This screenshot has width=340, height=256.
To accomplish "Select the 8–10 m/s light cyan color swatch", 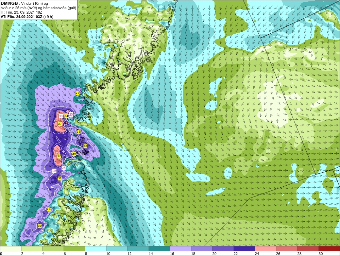I will click(96, 249).
